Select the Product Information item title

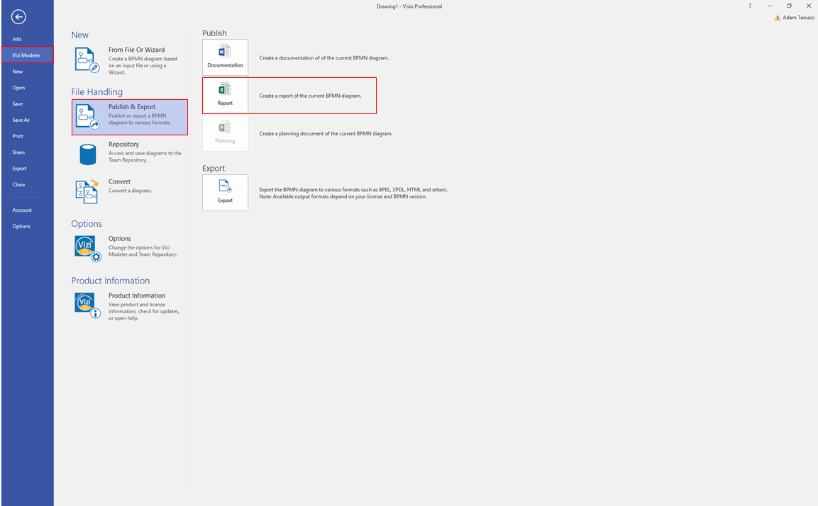(x=137, y=296)
